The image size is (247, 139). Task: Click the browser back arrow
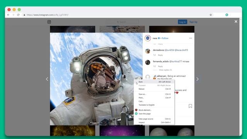[x=8, y=15]
